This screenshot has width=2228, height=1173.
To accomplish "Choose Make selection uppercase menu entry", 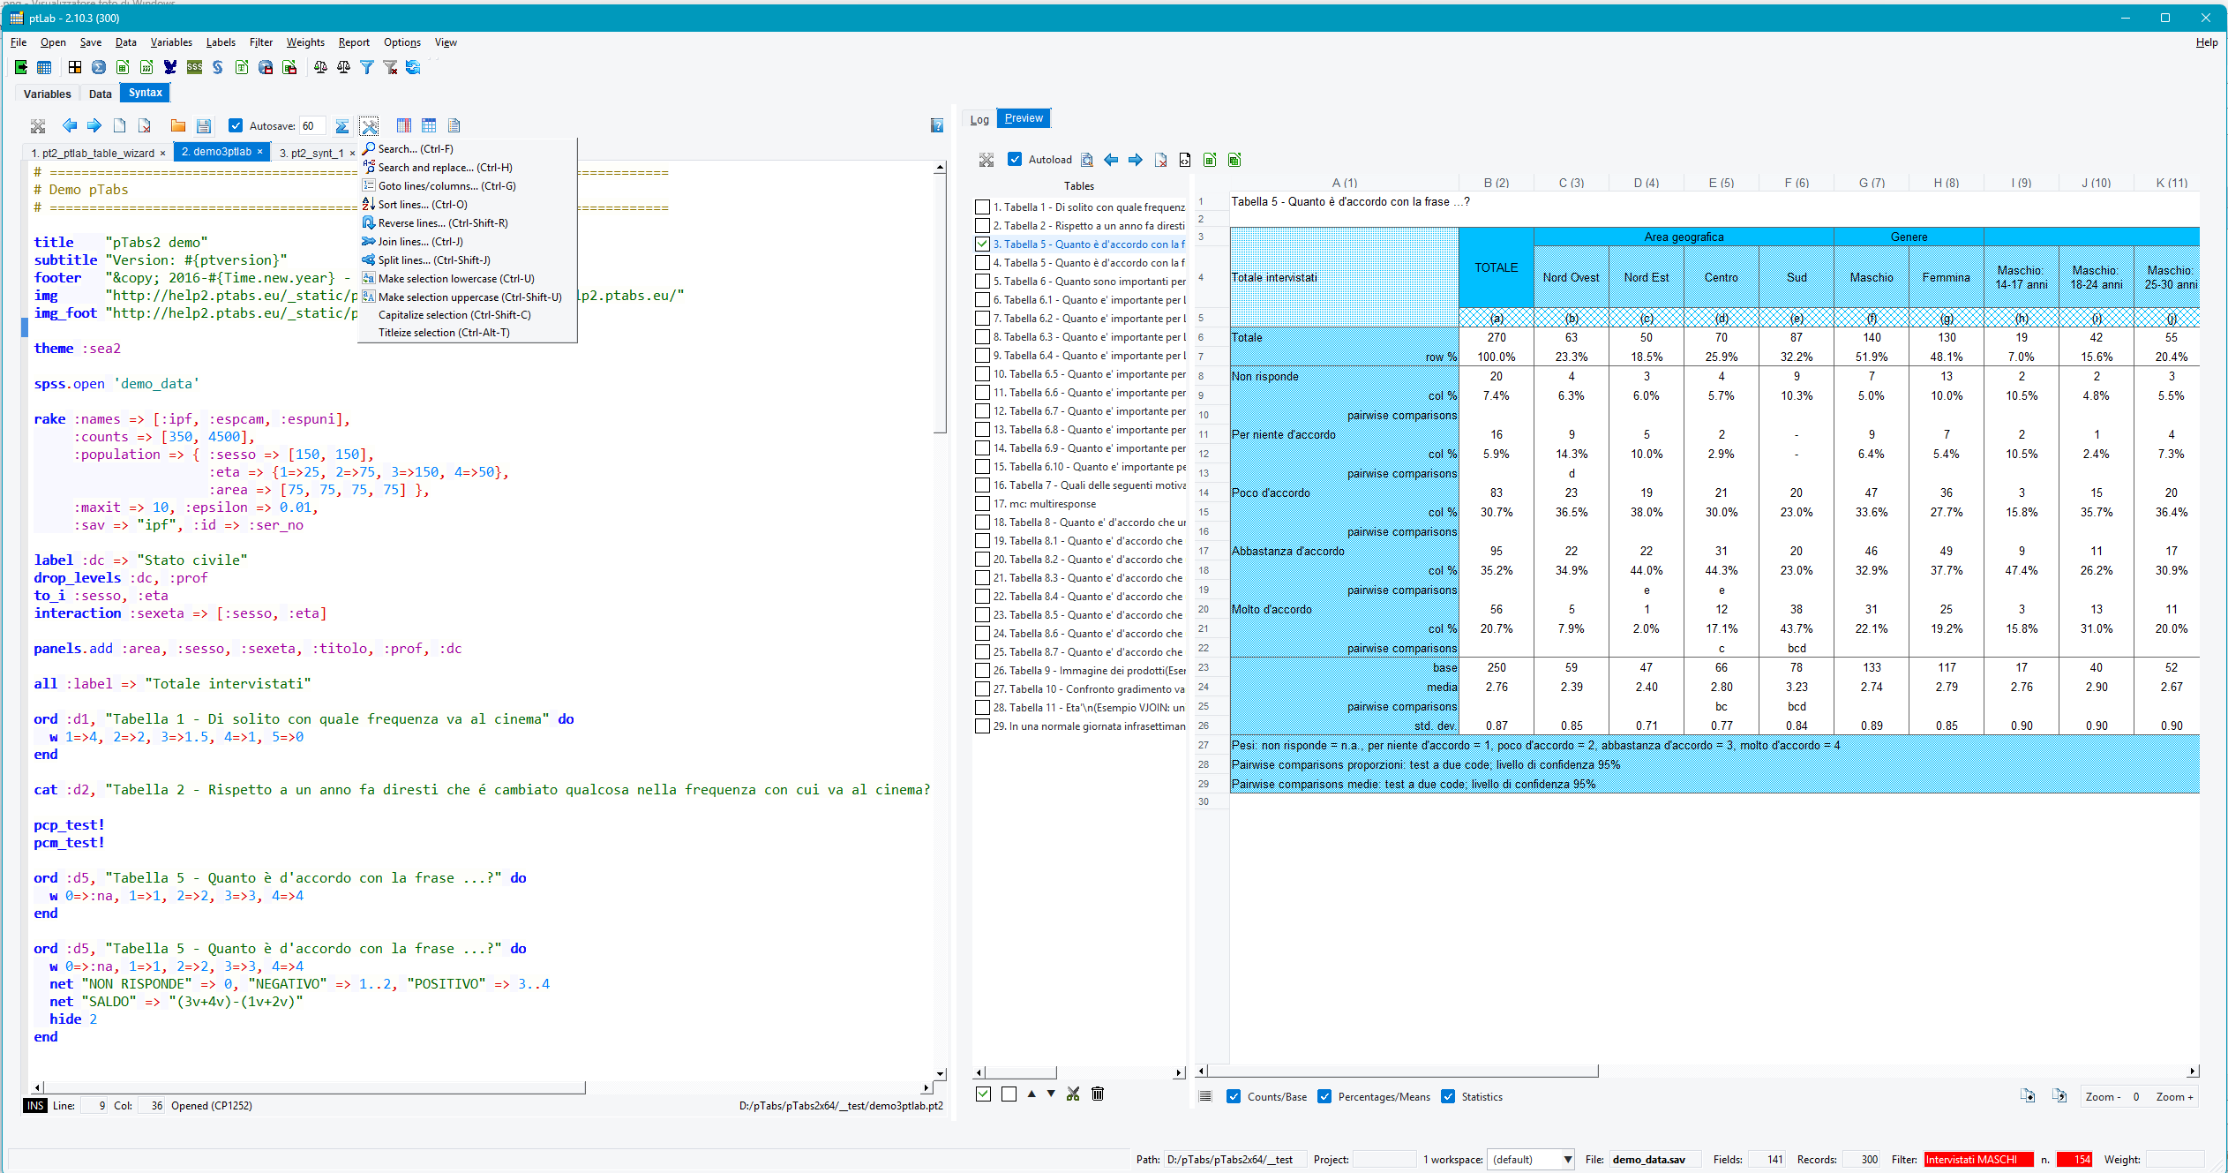I will point(469,297).
